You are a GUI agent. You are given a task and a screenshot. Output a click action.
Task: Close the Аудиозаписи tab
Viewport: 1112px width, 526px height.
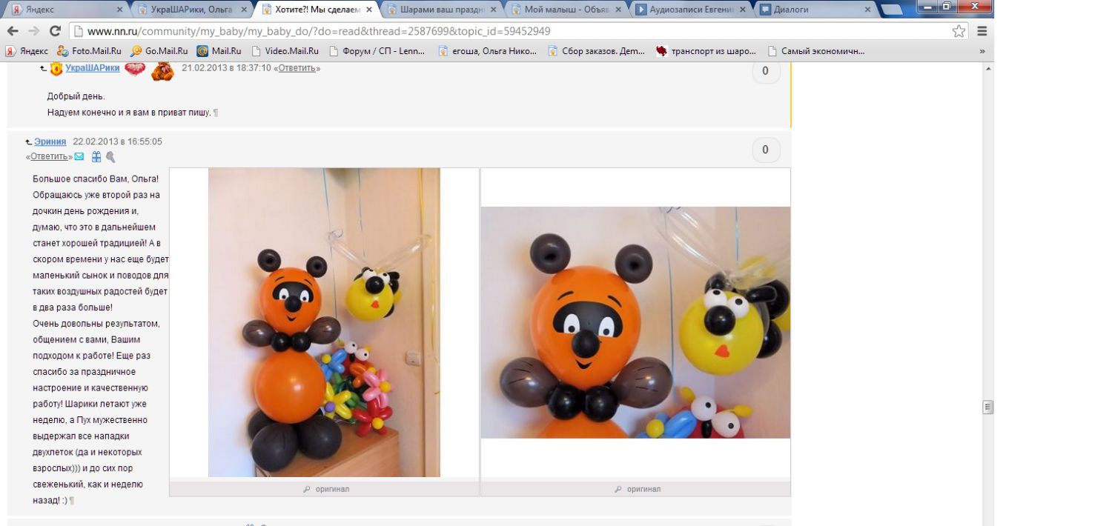tap(743, 10)
